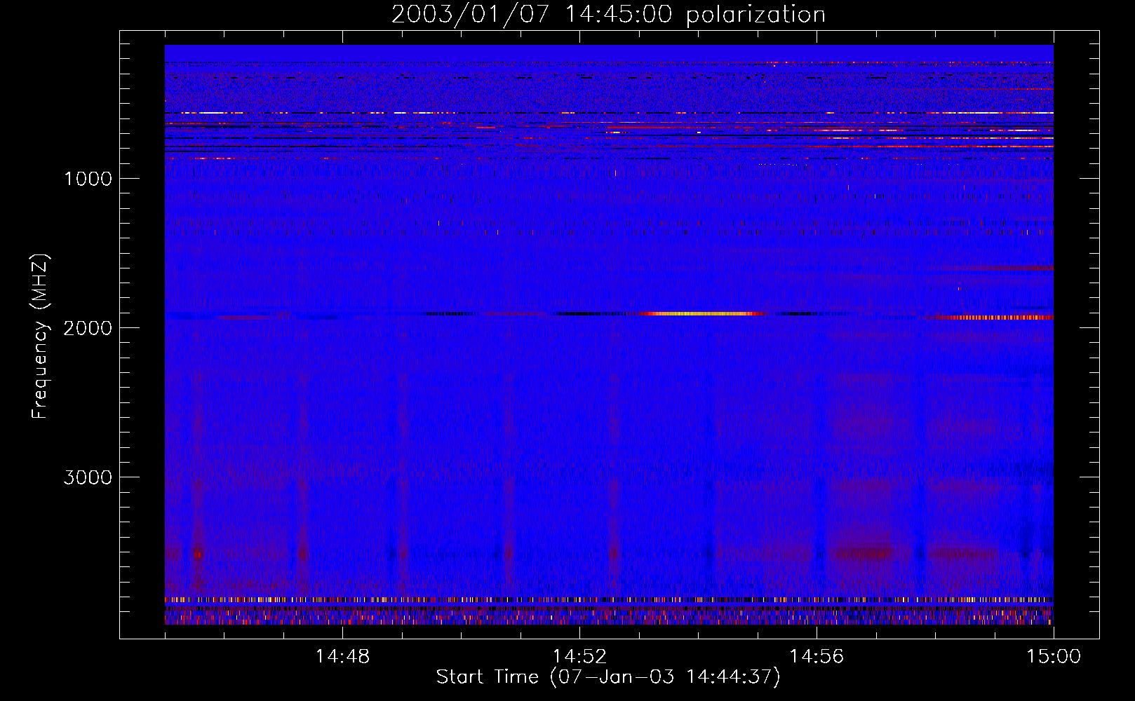Click the 14:56 time tick label
The height and width of the screenshot is (701, 1135).
click(817, 657)
